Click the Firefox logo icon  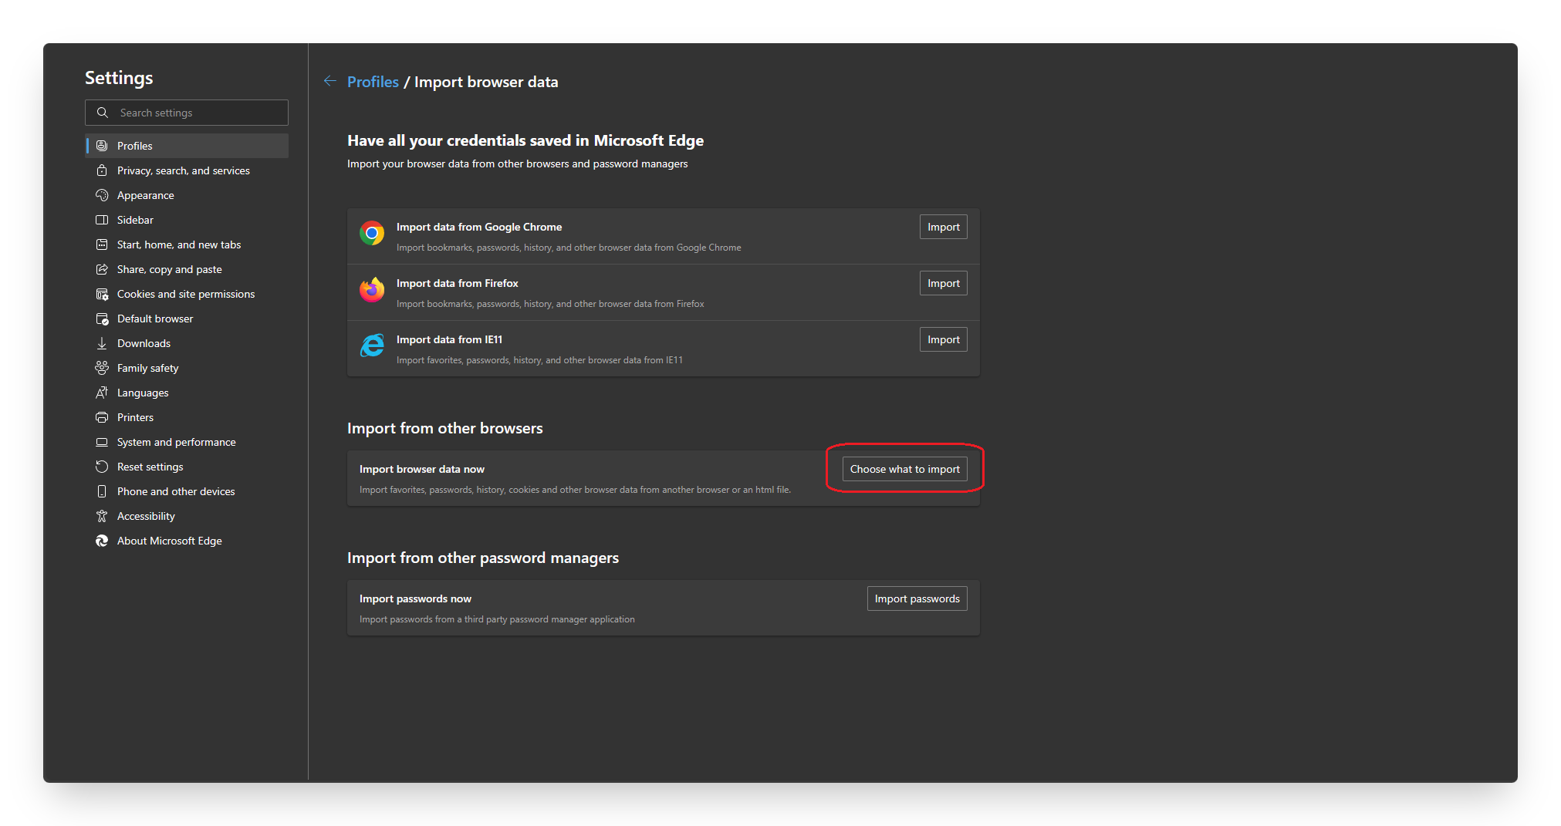[x=372, y=289]
